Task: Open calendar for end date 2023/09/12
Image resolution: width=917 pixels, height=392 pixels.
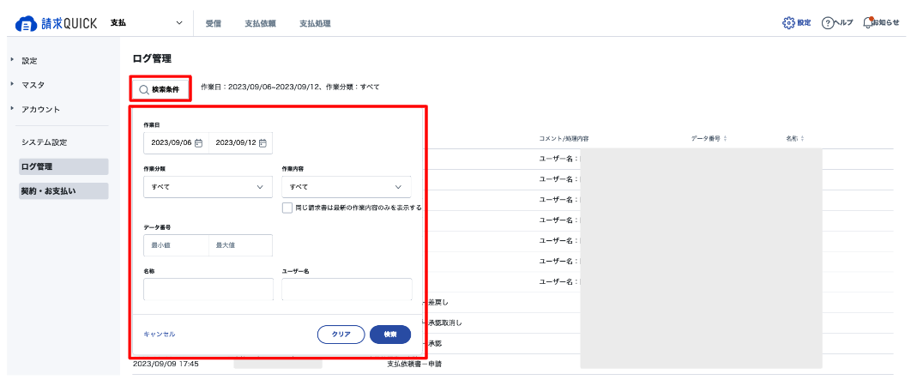Action: [262, 142]
